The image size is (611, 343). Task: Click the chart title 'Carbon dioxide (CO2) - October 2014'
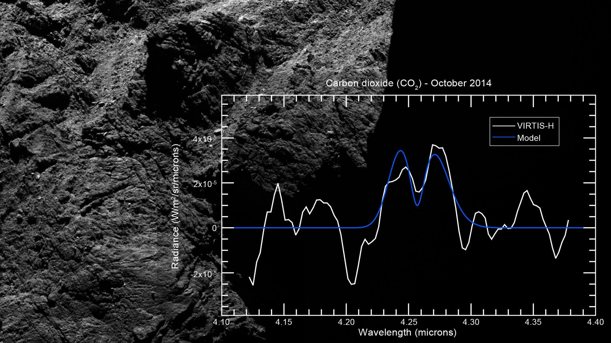click(408, 83)
